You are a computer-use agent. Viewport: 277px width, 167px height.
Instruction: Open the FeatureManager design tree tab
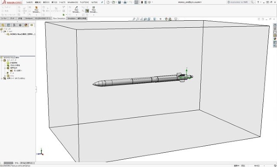pyautogui.click(x=3, y=25)
